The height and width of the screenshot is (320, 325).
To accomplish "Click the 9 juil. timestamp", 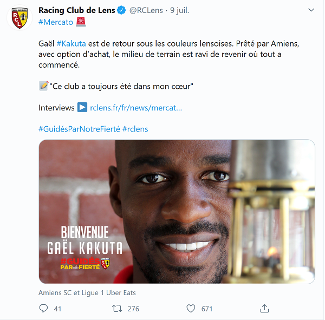I will pos(179,10).
